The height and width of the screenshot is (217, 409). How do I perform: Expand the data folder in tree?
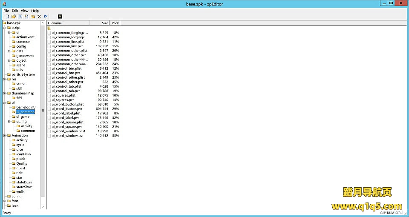point(9,51)
